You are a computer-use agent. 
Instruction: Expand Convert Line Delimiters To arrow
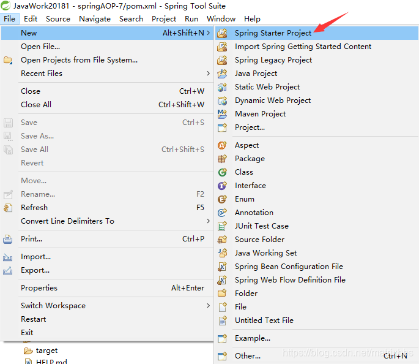pos(208,221)
